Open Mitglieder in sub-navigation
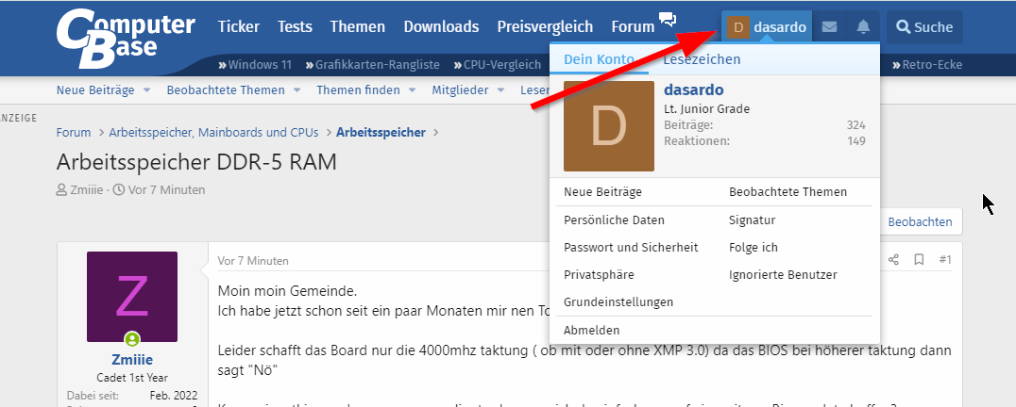The height and width of the screenshot is (407, 1016). pyautogui.click(x=460, y=90)
